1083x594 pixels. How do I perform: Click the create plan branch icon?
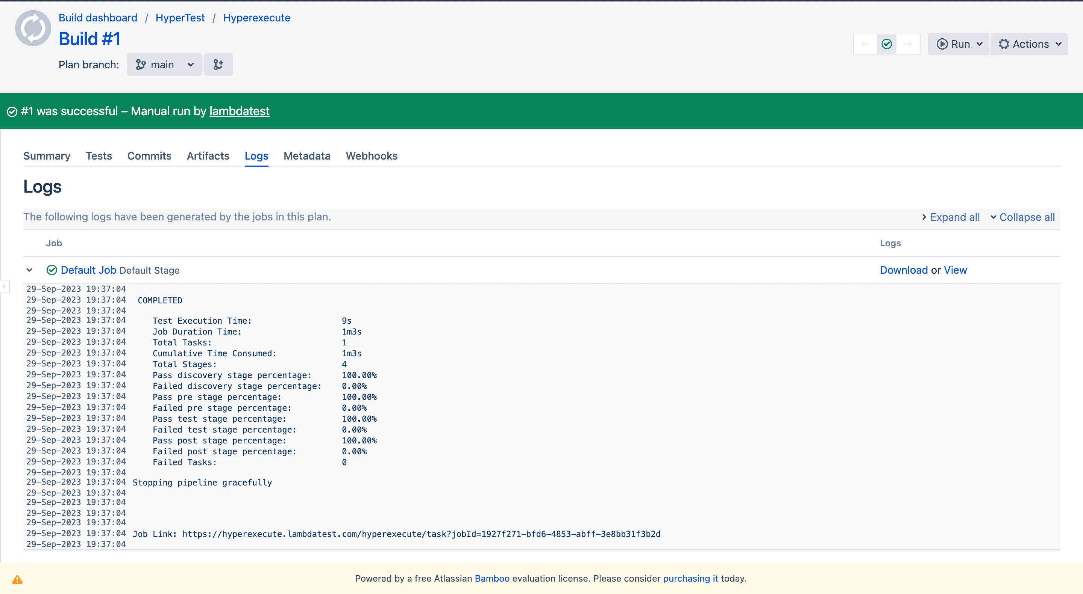[218, 65]
